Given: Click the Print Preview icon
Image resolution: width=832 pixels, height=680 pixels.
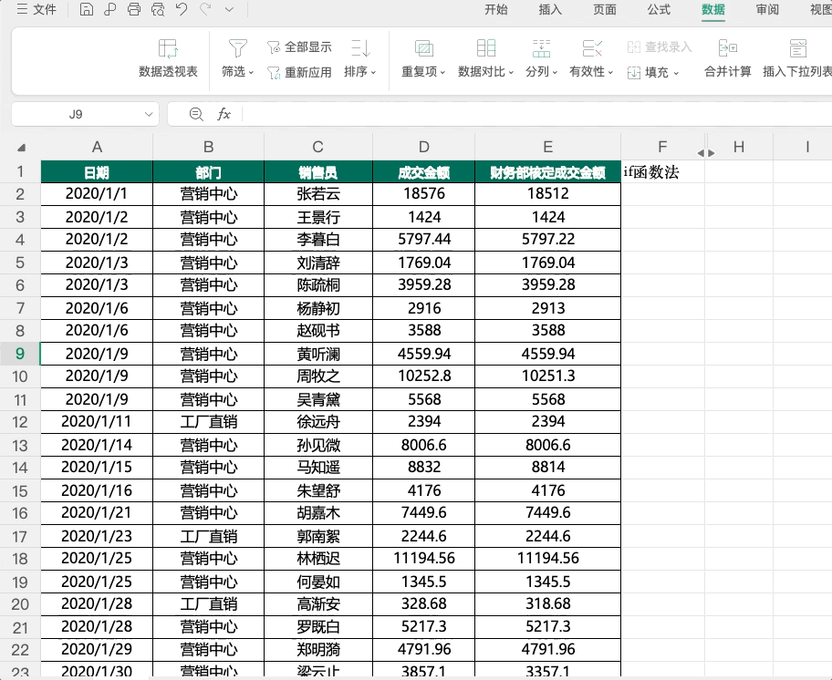Looking at the screenshot, I should (x=158, y=9).
